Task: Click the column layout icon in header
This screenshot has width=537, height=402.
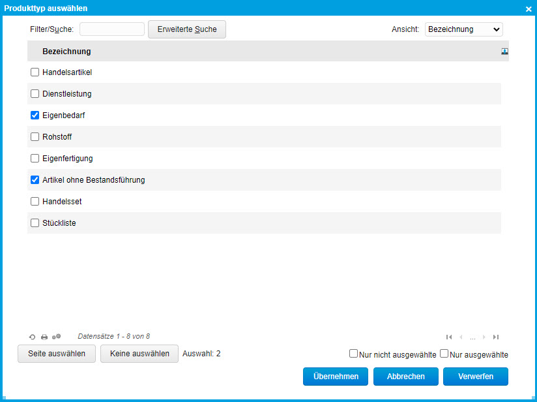Action: [504, 52]
